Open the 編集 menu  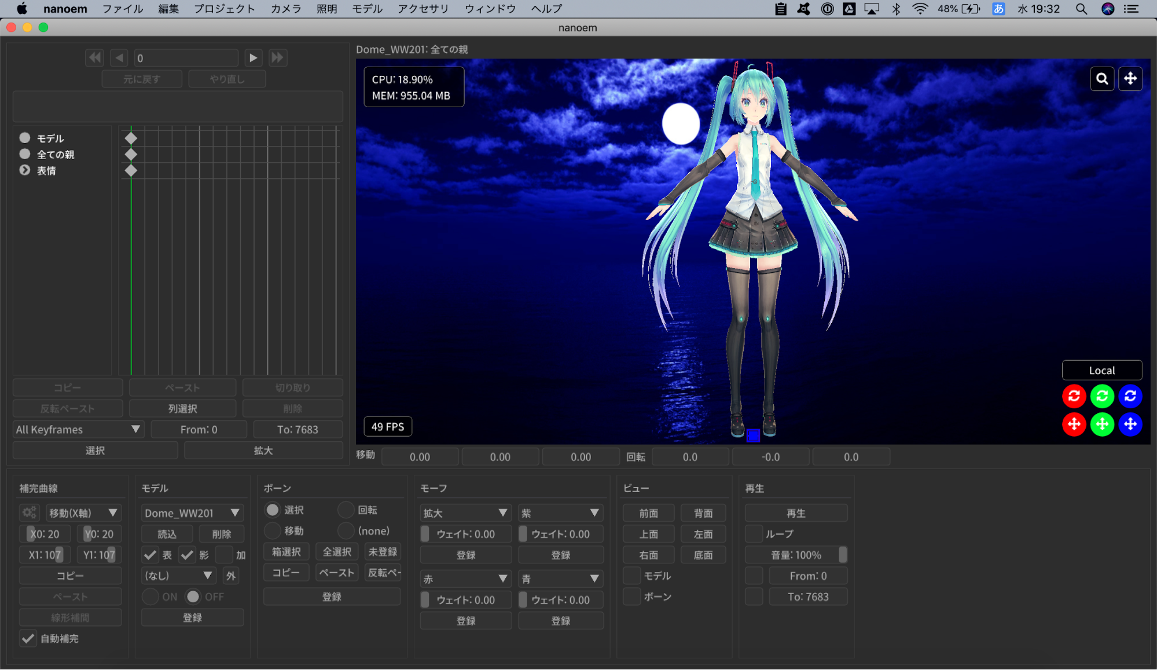click(168, 9)
